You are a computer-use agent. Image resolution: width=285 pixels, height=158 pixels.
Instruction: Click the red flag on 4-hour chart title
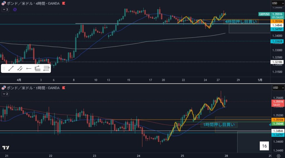point(64,4)
